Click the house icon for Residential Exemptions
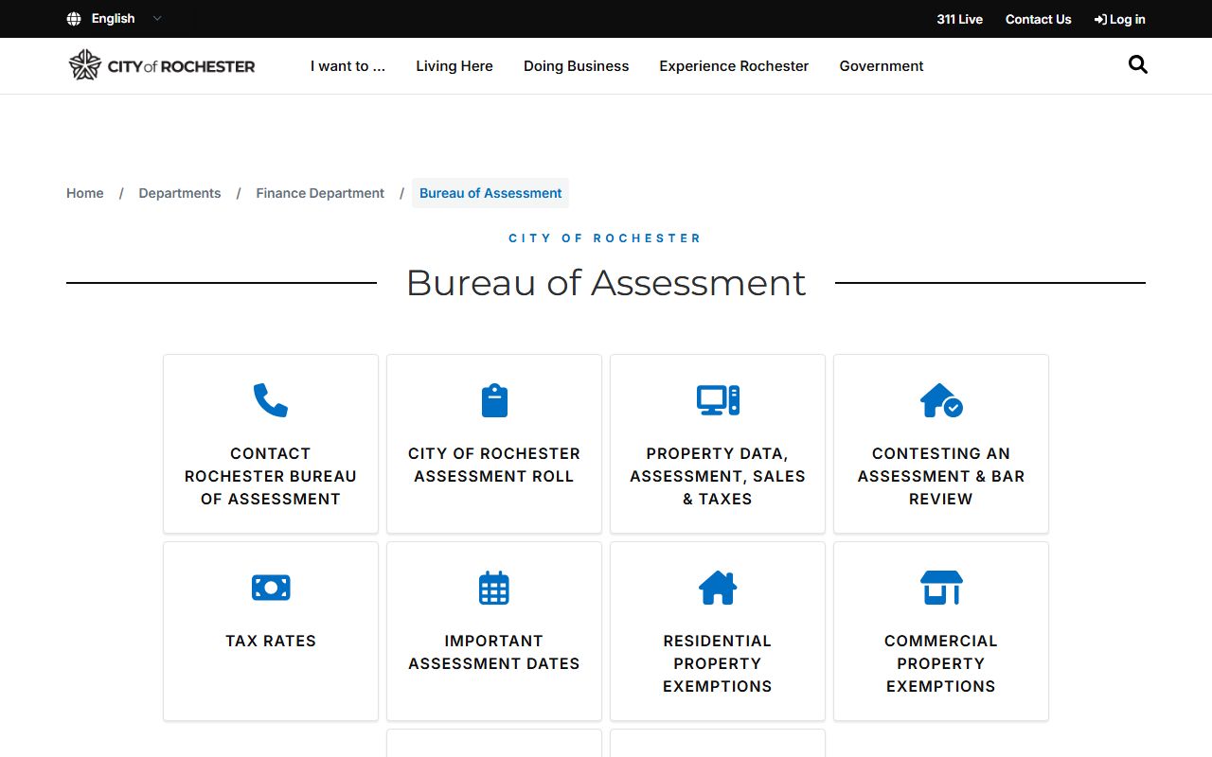 [x=718, y=588]
